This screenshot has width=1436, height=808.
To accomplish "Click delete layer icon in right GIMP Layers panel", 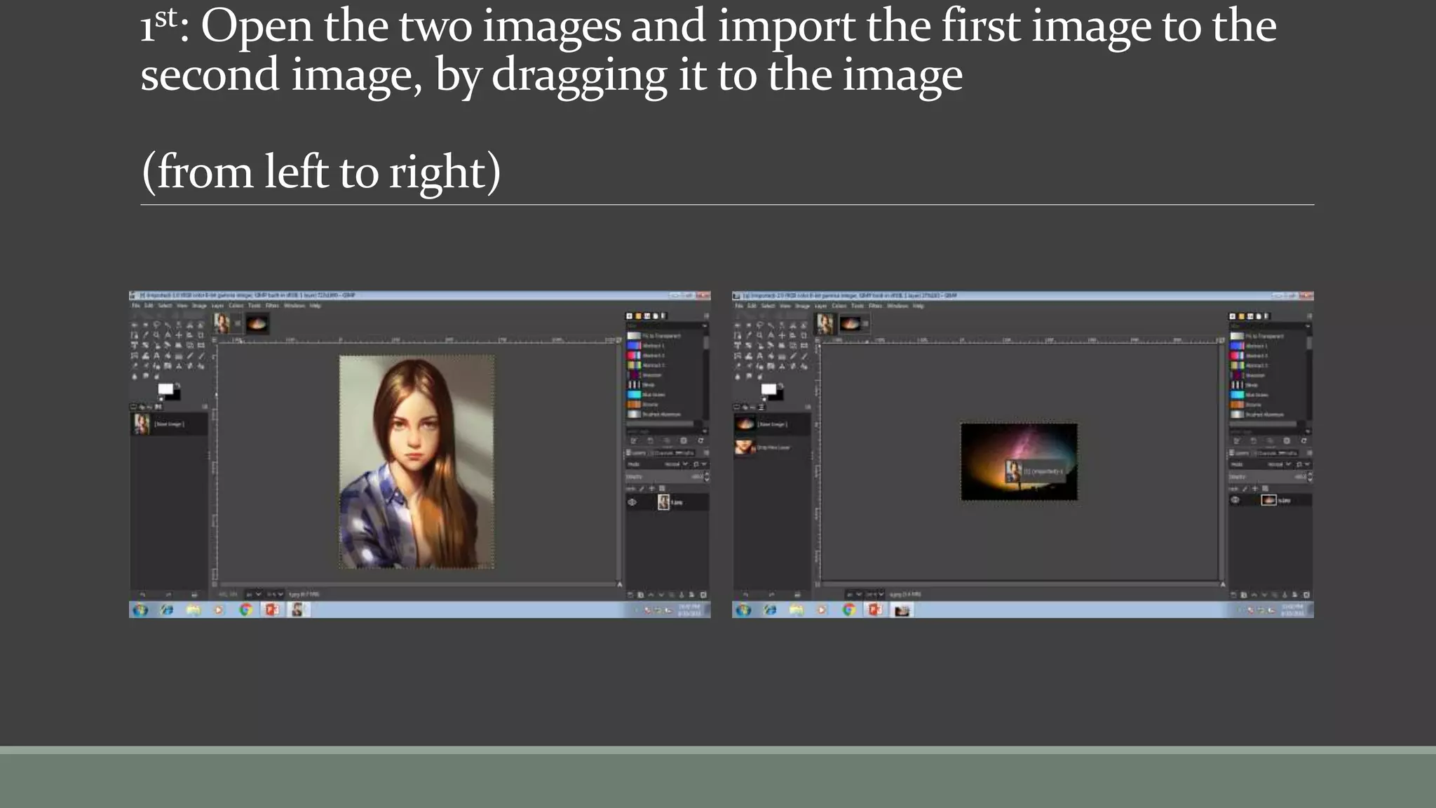I will tap(1306, 595).
